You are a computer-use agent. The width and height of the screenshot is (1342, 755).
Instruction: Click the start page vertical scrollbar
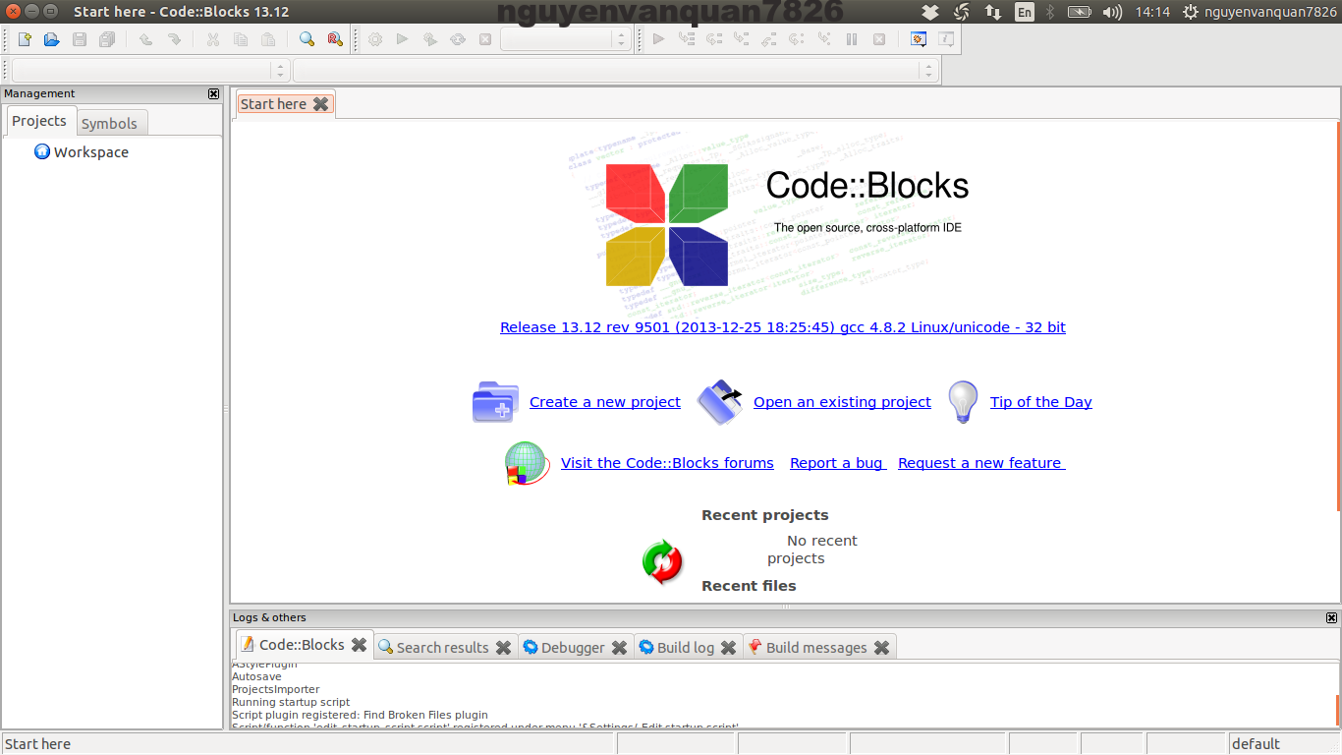(1338, 315)
